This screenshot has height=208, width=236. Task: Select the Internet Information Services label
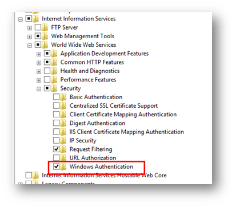click(79, 19)
